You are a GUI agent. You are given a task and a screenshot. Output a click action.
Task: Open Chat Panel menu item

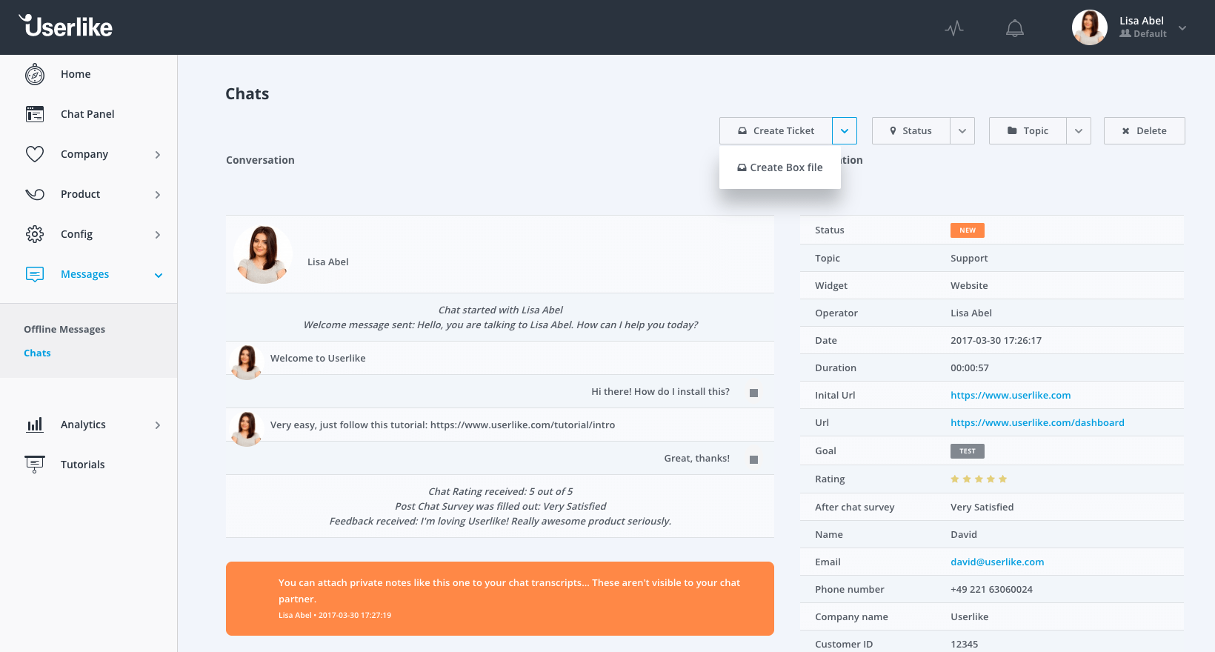(x=87, y=114)
